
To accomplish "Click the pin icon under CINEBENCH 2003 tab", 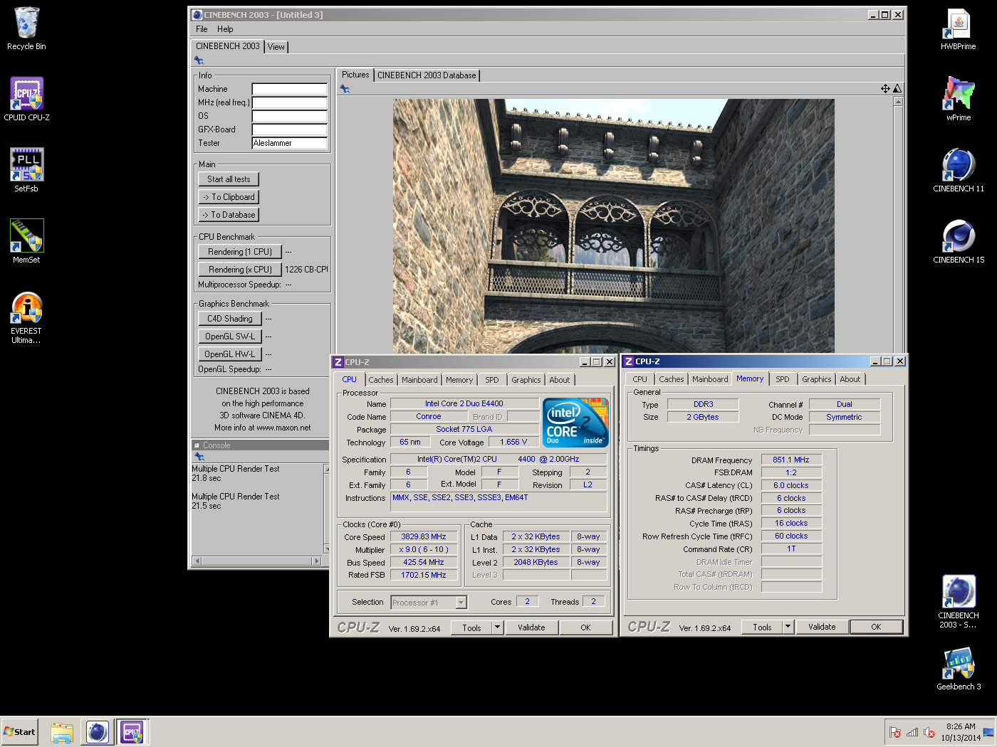I will click(199, 60).
